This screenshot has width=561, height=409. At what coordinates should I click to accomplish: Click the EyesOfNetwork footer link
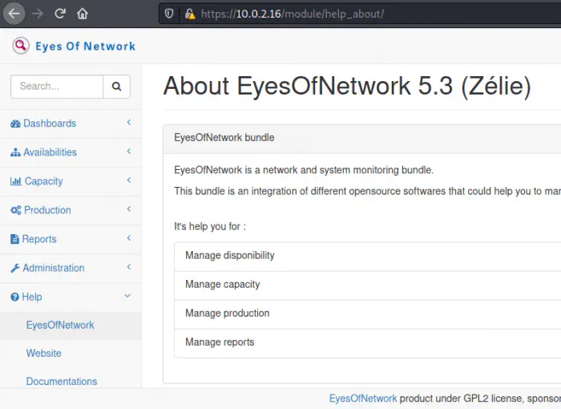click(x=363, y=398)
